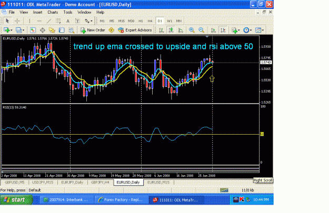The height and width of the screenshot is (213, 329).
Task: Open the Strategy Tester icon
Action: [x=72, y=30]
